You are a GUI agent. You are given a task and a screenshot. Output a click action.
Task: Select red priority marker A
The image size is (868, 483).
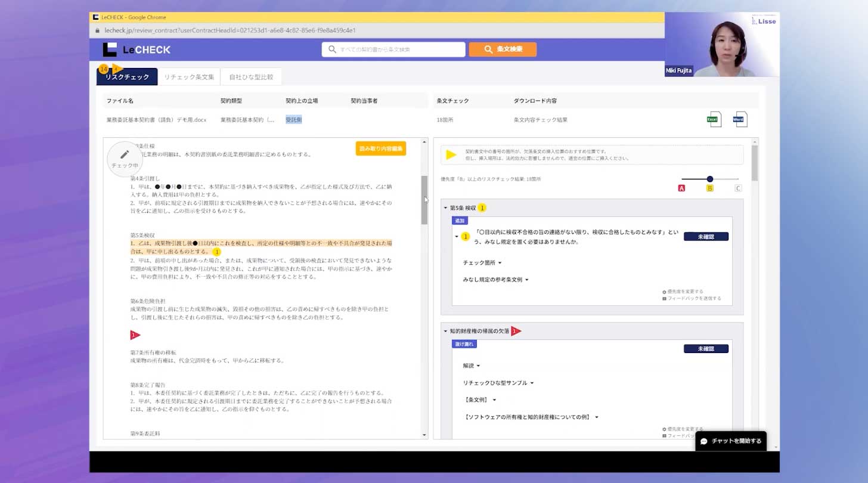[x=681, y=188]
